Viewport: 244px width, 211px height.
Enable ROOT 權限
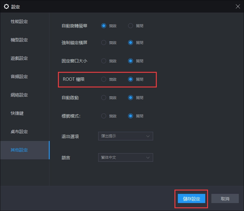(x=104, y=79)
